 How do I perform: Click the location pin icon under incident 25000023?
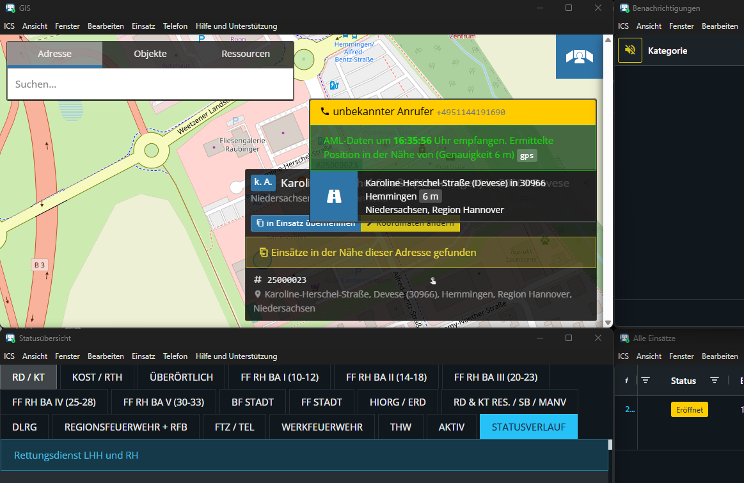258,295
